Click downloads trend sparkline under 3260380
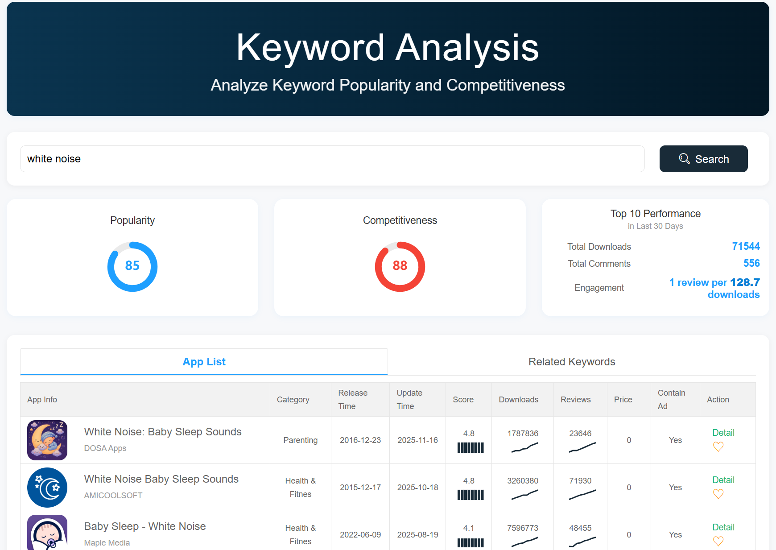 coord(525,495)
